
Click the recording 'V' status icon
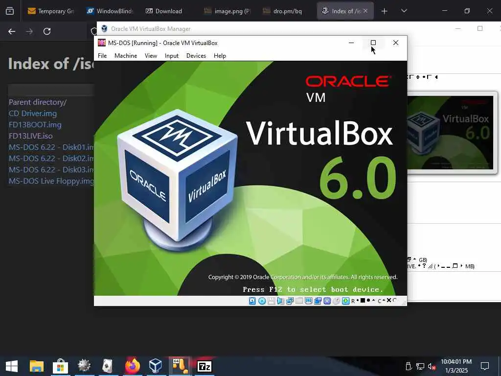327,301
